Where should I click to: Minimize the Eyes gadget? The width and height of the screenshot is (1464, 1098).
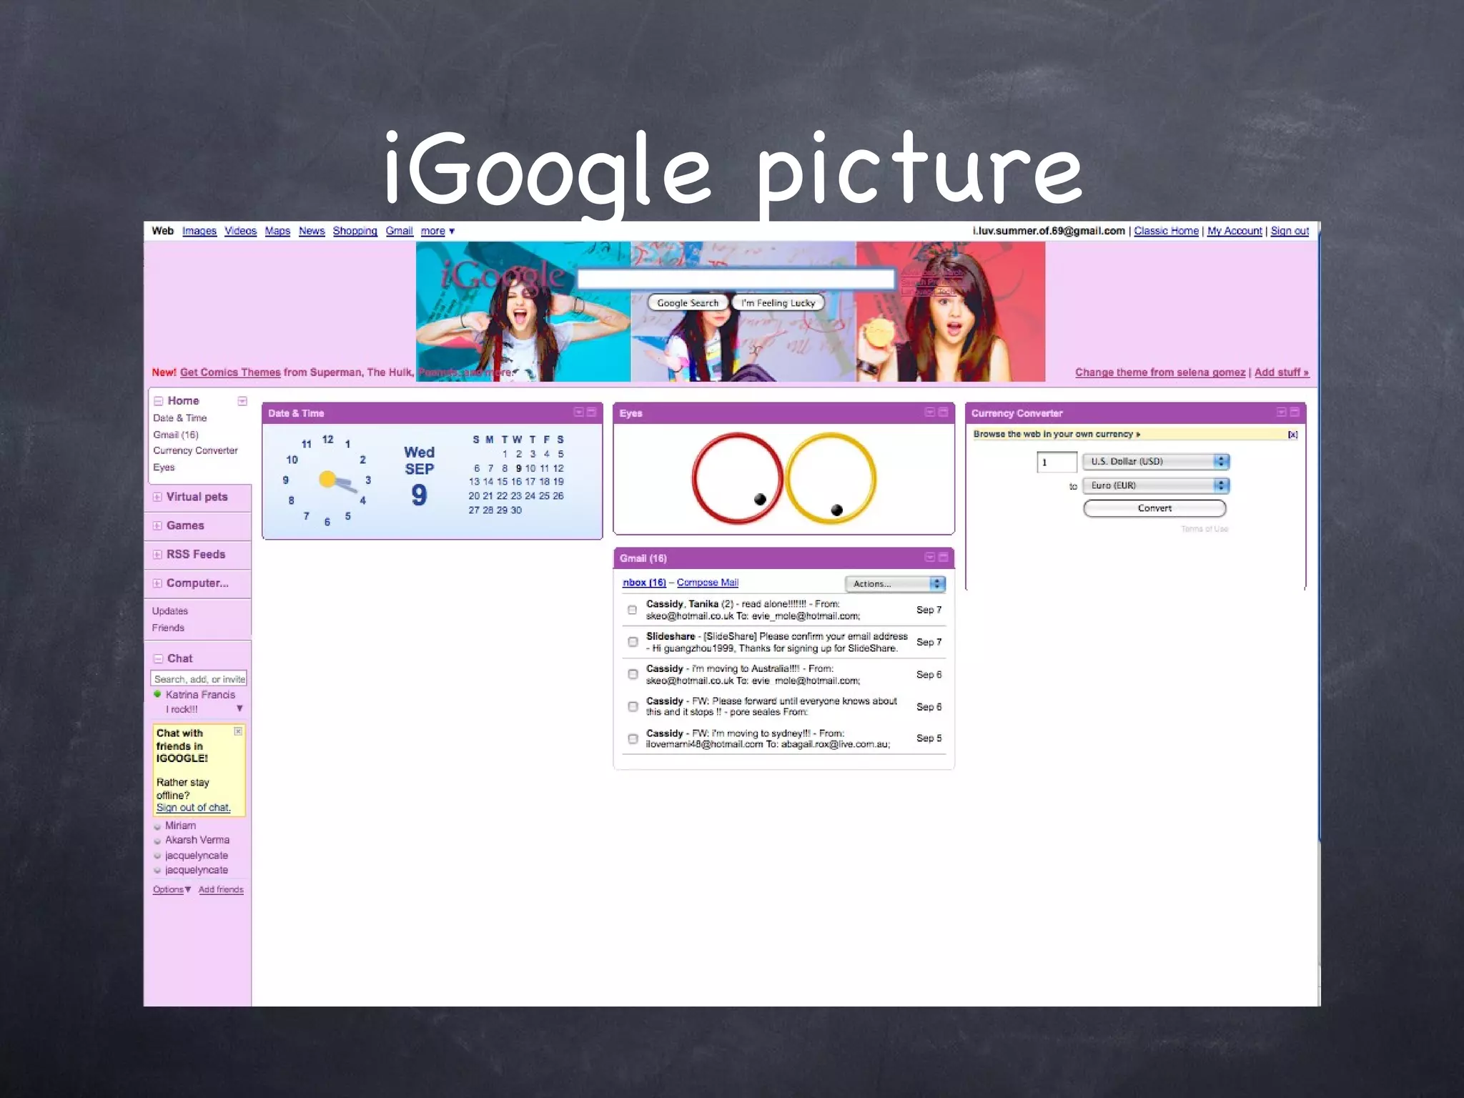click(x=943, y=412)
